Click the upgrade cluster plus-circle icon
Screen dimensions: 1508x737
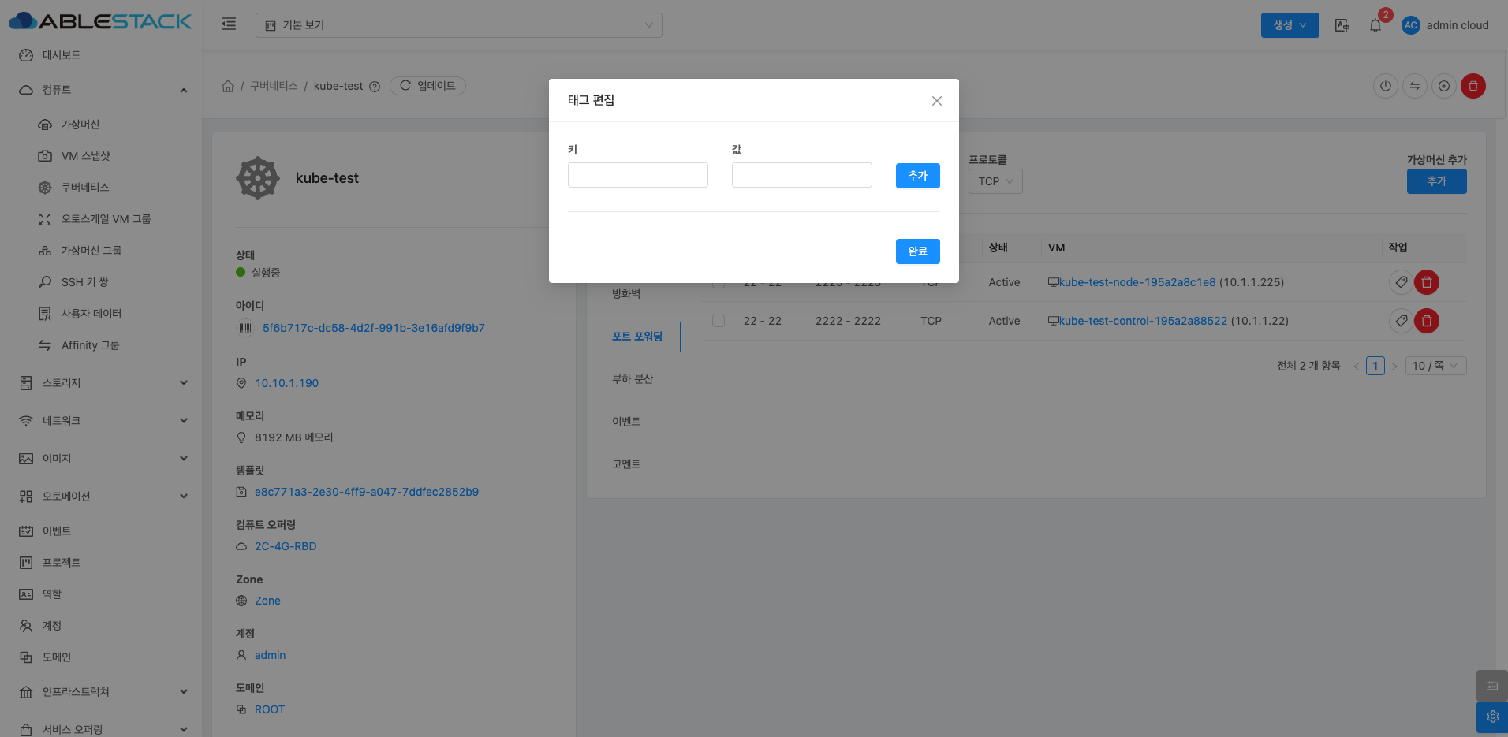(1444, 86)
